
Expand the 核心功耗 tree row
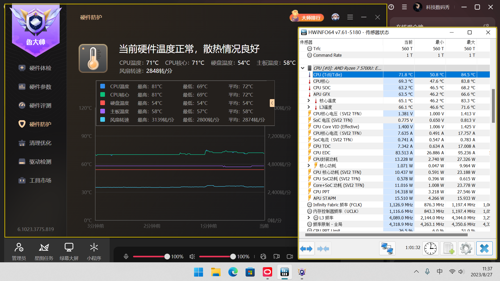point(309,165)
